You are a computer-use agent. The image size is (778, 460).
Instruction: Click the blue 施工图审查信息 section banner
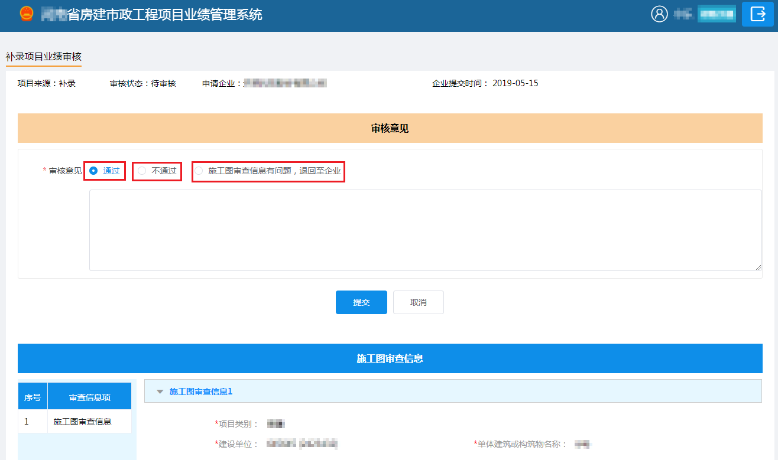click(390, 358)
